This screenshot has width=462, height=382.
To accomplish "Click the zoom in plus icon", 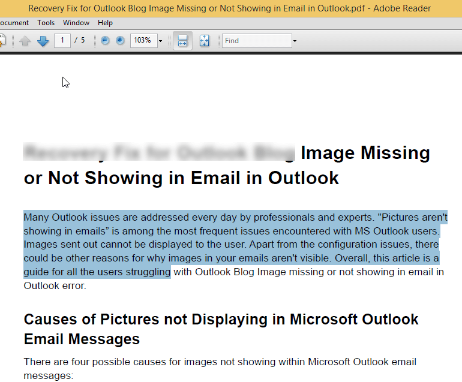I will [x=120, y=40].
